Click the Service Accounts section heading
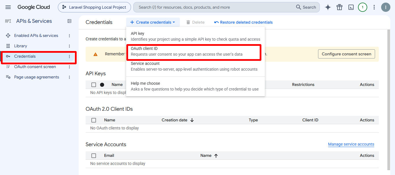Screen dimensions: 395x175 click(106, 144)
